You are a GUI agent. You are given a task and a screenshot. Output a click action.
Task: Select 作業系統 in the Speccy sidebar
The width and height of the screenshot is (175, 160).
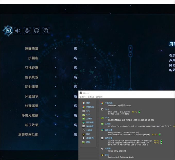click(88, 107)
